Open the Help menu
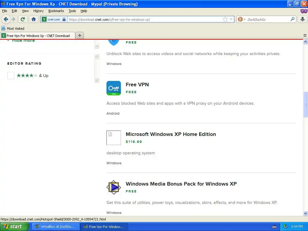This screenshot has width=308, height=231. click(x=84, y=11)
